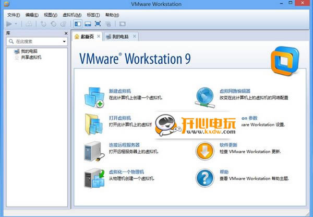This screenshot has width=313, height=217.
Task: Click text 从物理机创建一个虚拟机
Action: point(131,178)
